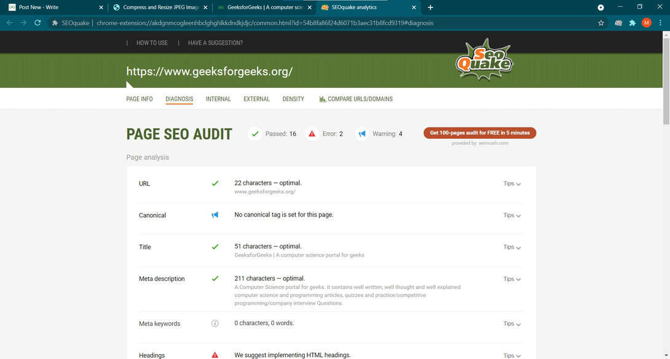Click '0 characters, 0 words.' text
This screenshot has width=670, height=359.
(264, 323)
